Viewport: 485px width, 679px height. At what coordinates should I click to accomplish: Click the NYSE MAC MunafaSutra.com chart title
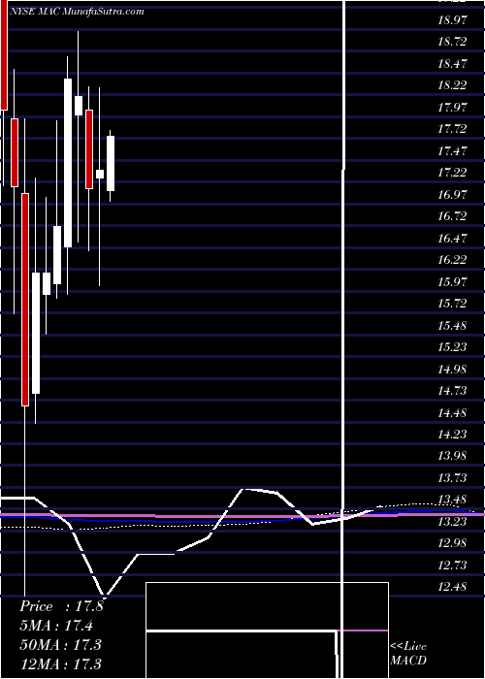click(x=76, y=12)
